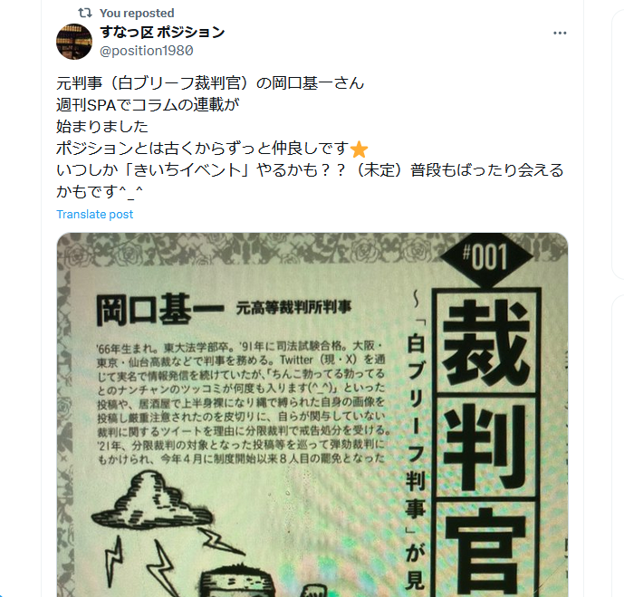The height and width of the screenshot is (597, 624).
Task: Click the star emoji in the post text
Action: [359, 149]
